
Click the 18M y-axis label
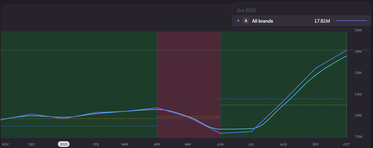[x=358, y=51]
